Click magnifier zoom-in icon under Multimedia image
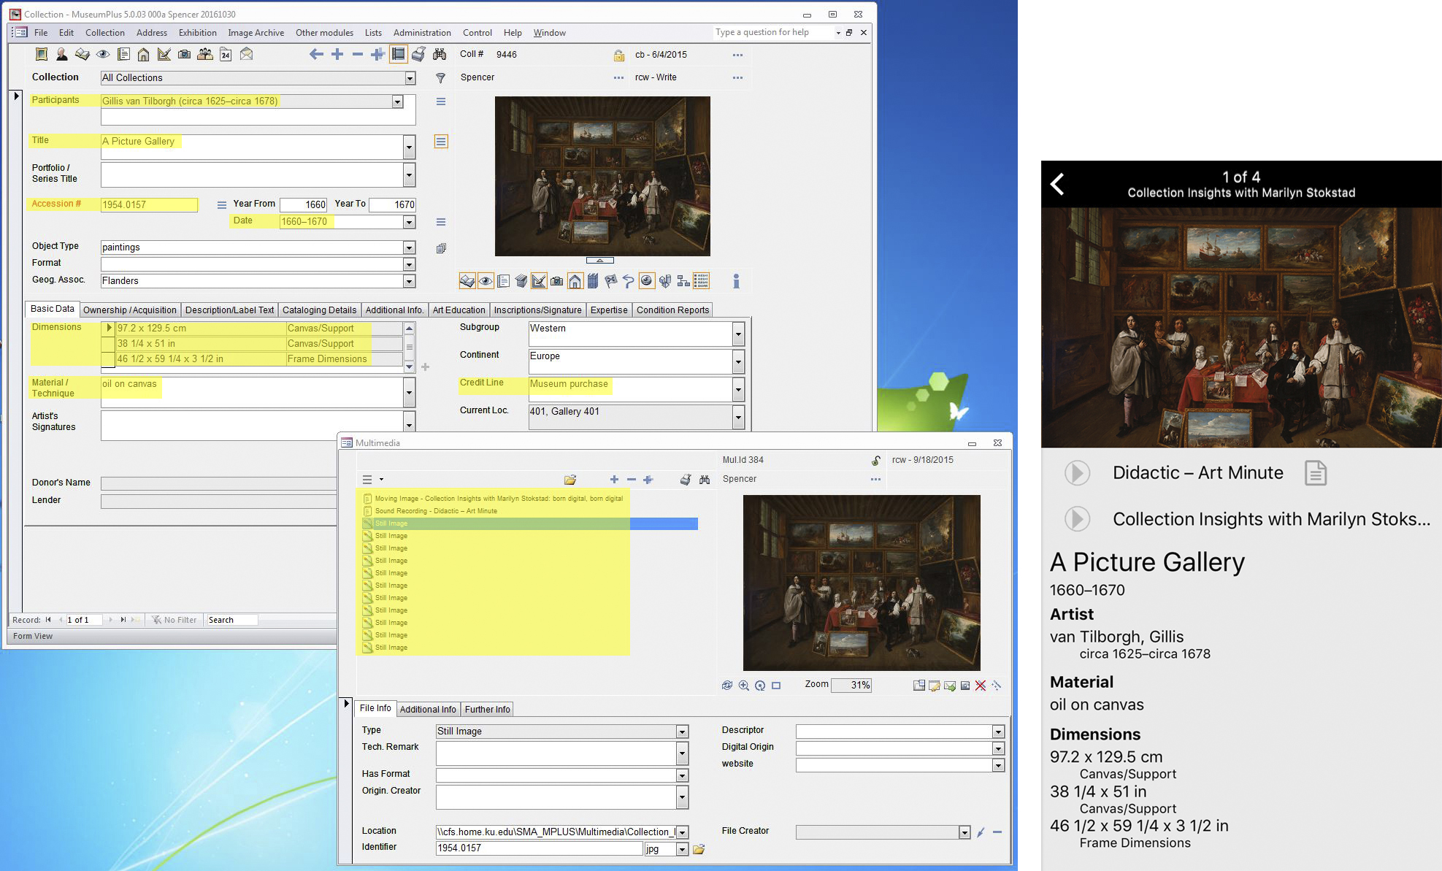 tap(743, 686)
